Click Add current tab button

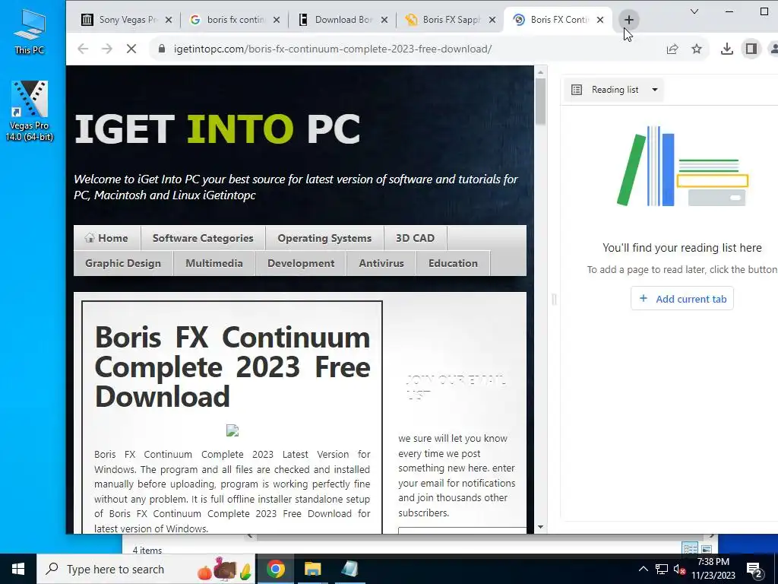(682, 298)
